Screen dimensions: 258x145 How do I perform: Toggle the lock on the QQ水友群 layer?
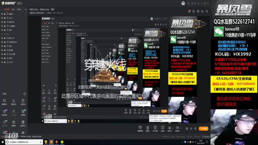click(x=5, y=54)
